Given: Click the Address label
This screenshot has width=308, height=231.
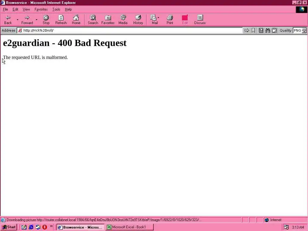Looking at the screenshot, I should click(8, 30).
